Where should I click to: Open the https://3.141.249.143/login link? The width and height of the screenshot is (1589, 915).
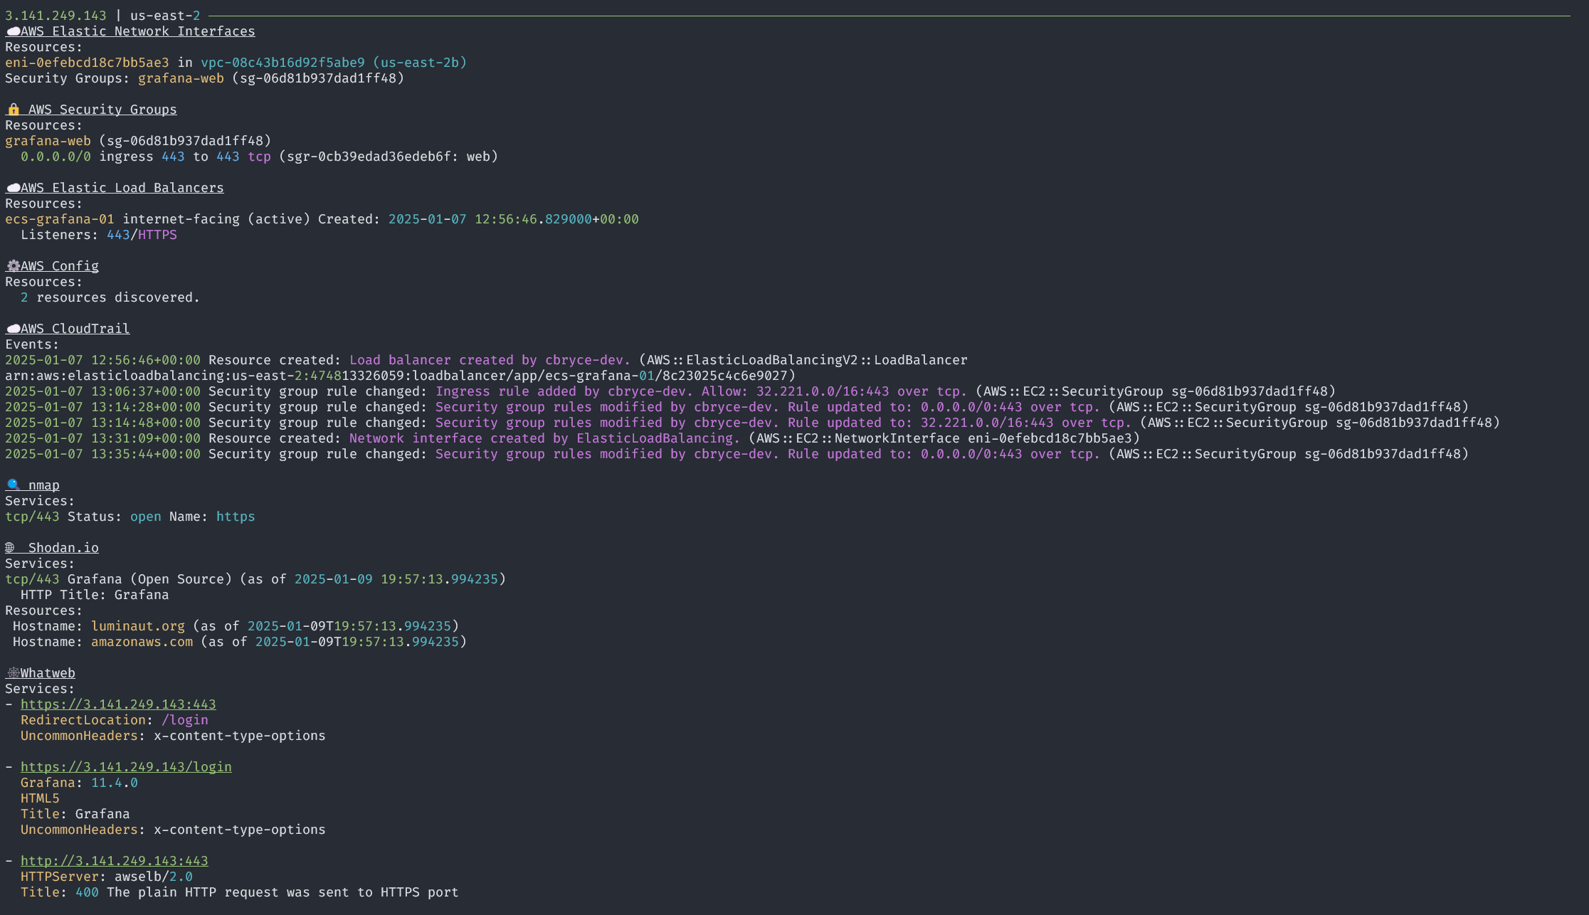coord(126,767)
